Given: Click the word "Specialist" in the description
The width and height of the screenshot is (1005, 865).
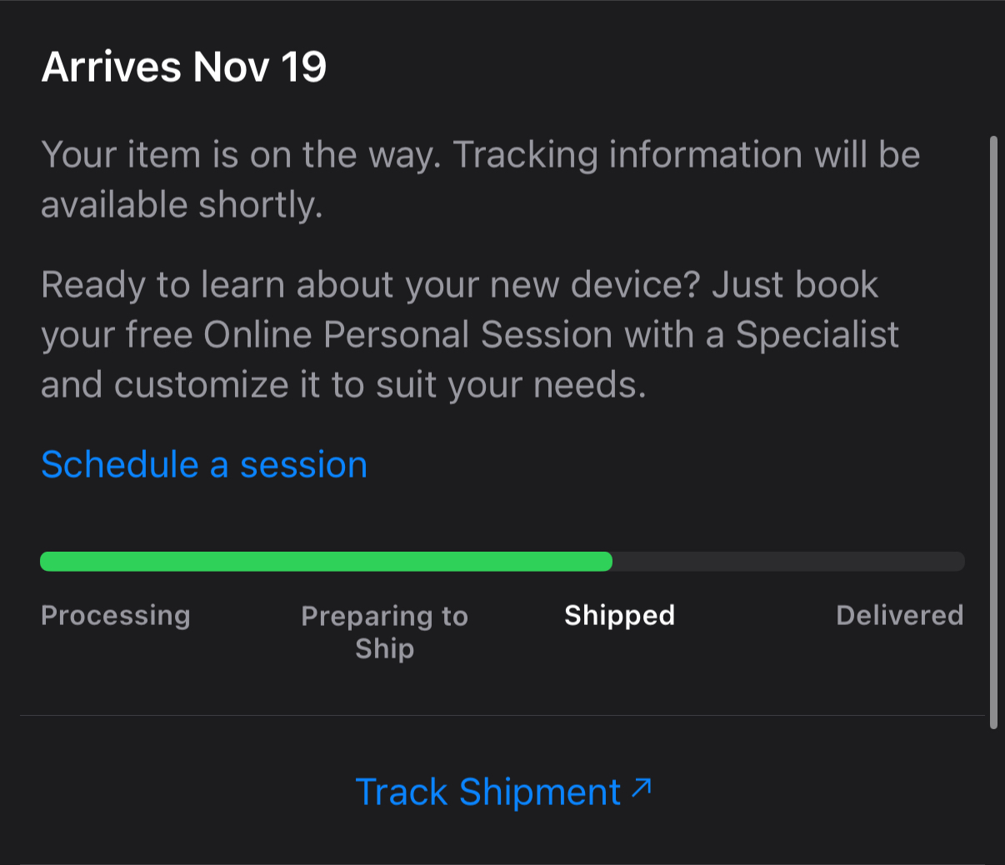Looking at the screenshot, I should 817,335.
